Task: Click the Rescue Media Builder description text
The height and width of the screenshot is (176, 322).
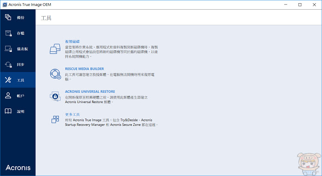Action: 109,77
